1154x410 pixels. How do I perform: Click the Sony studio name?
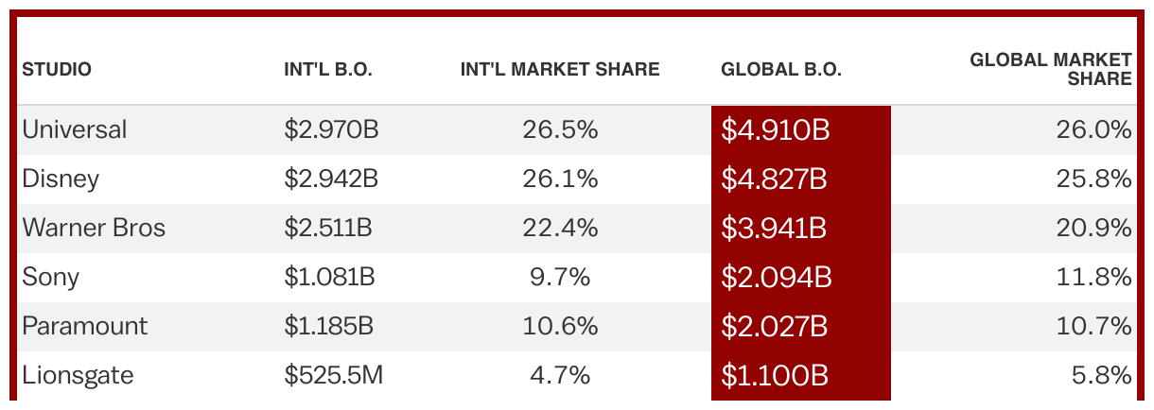coord(50,277)
